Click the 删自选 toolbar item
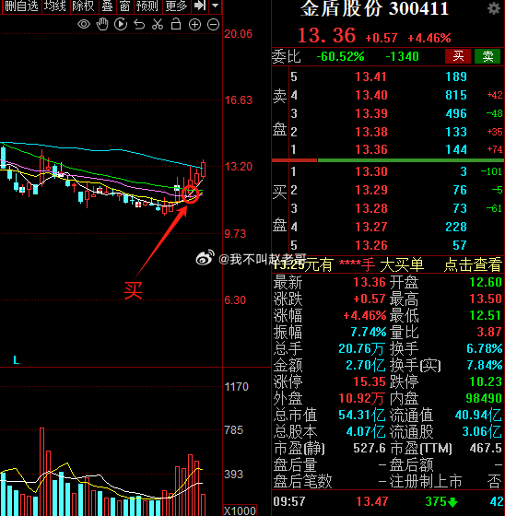The height and width of the screenshot is (516, 505). 21,6
